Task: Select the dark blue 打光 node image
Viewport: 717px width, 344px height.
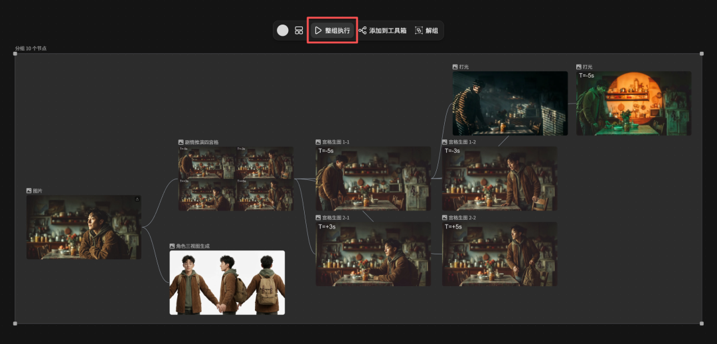Action: (x=510, y=103)
